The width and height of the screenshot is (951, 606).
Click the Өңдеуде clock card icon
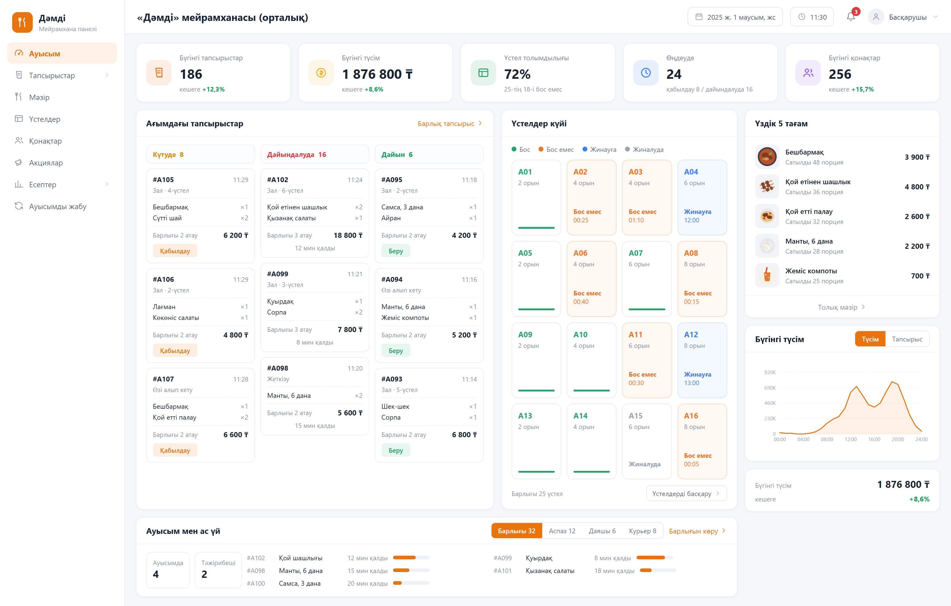[x=646, y=73]
